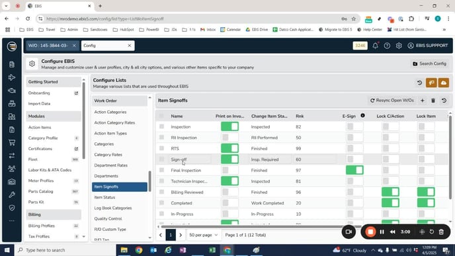Open the shield check sidebar icon
Image resolution: width=455 pixels, height=256 pixels.
click(12, 208)
